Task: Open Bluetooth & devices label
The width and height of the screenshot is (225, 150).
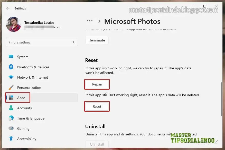Action: click(33, 67)
